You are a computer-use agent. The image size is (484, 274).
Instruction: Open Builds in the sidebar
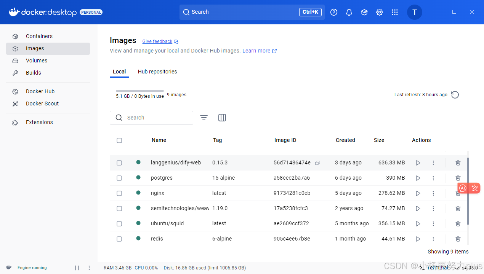coord(48,73)
